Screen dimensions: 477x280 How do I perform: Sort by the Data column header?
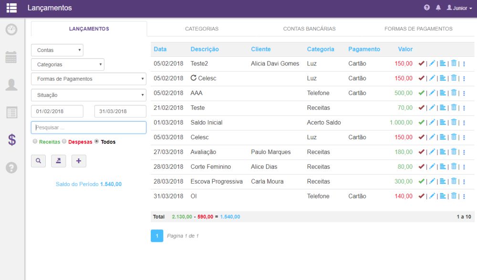[160, 49]
